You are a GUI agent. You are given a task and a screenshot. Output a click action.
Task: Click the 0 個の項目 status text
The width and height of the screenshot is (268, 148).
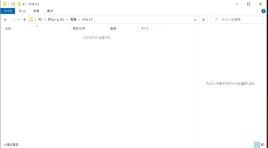tap(11, 145)
